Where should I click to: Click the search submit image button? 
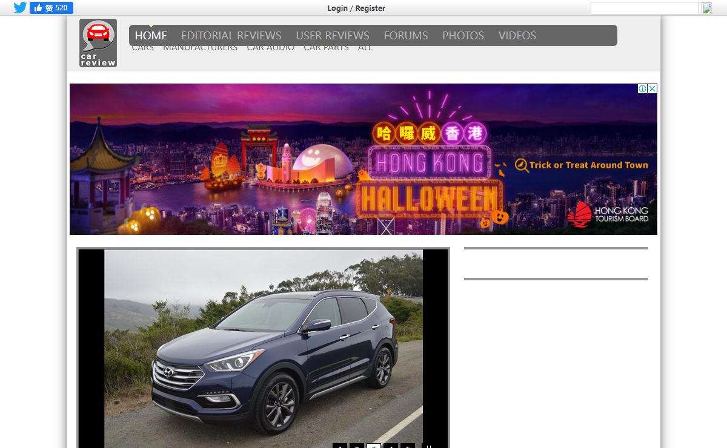[x=706, y=8]
